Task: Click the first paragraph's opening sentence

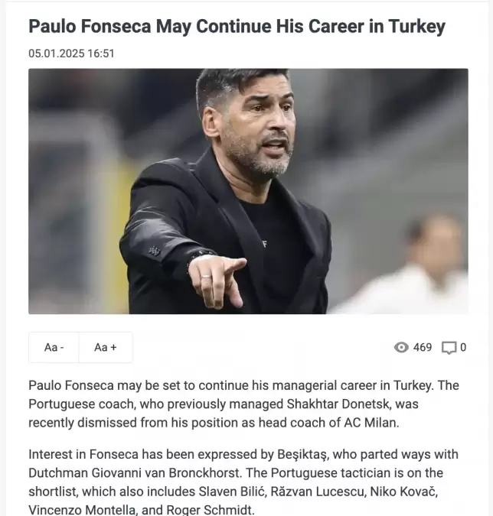Action: 230,385
